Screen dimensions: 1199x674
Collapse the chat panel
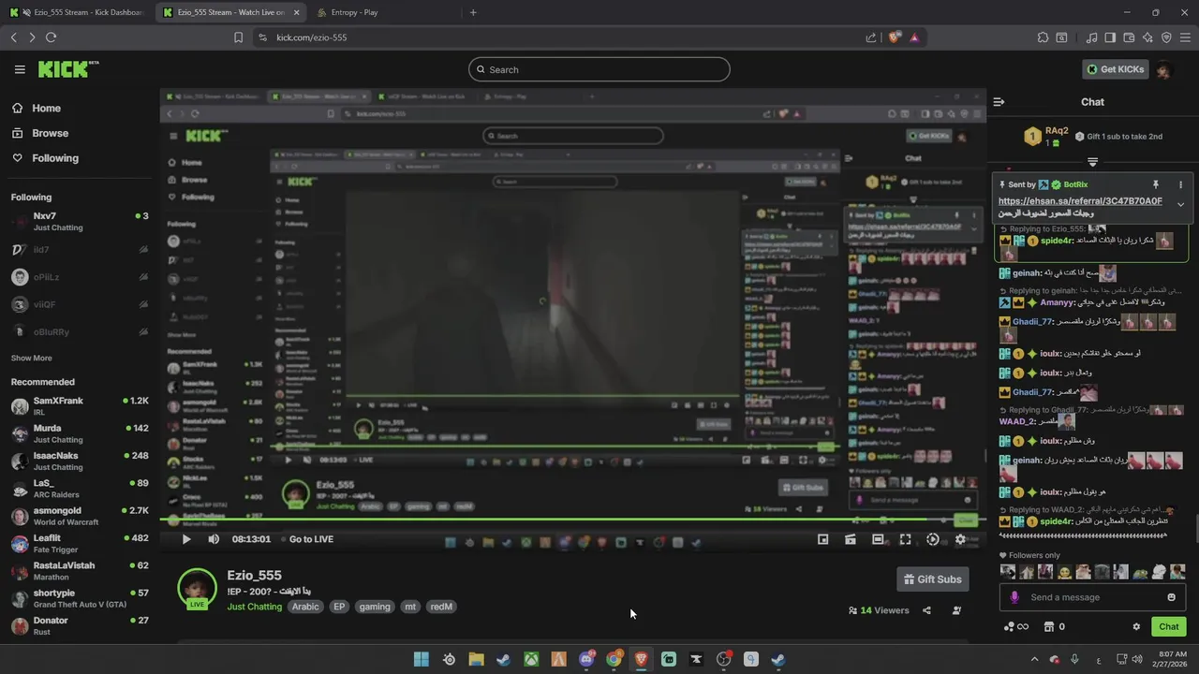[999, 102]
